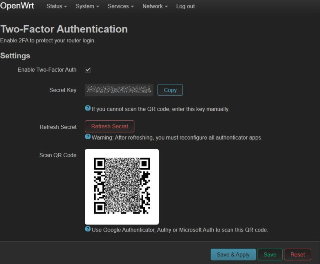
Task: Copy the secret key
Action: (170, 90)
